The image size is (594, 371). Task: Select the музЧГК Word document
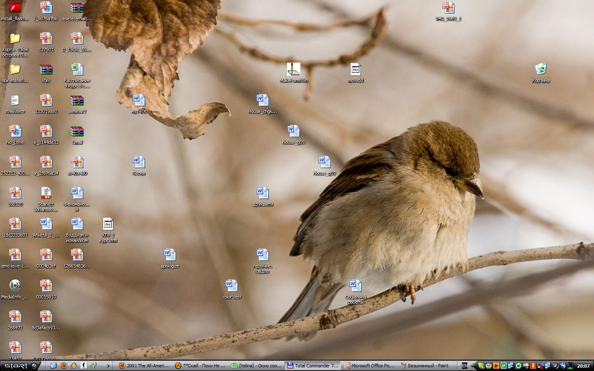pyautogui.click(x=139, y=104)
